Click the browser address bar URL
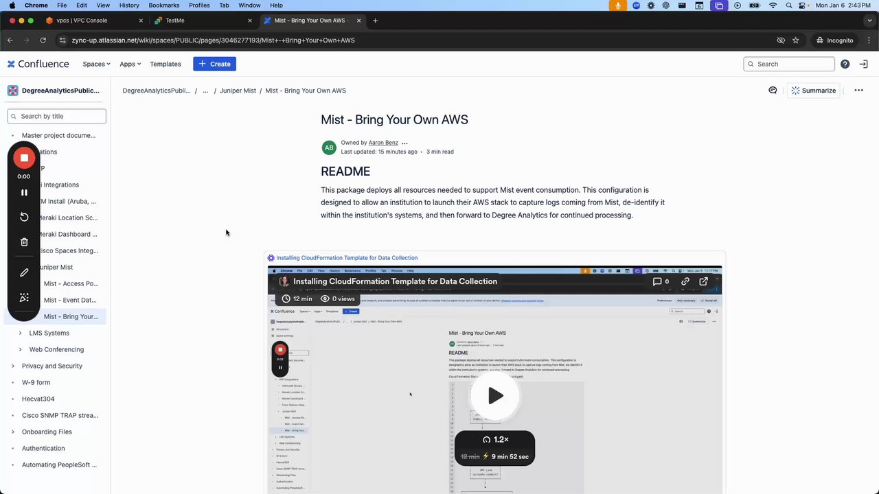Screen dimensions: 879x494 click(x=213, y=40)
